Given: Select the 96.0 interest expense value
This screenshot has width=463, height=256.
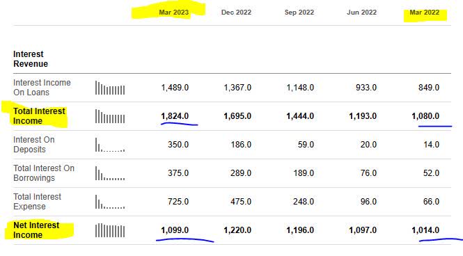Looking at the screenshot, I should 368,202.
